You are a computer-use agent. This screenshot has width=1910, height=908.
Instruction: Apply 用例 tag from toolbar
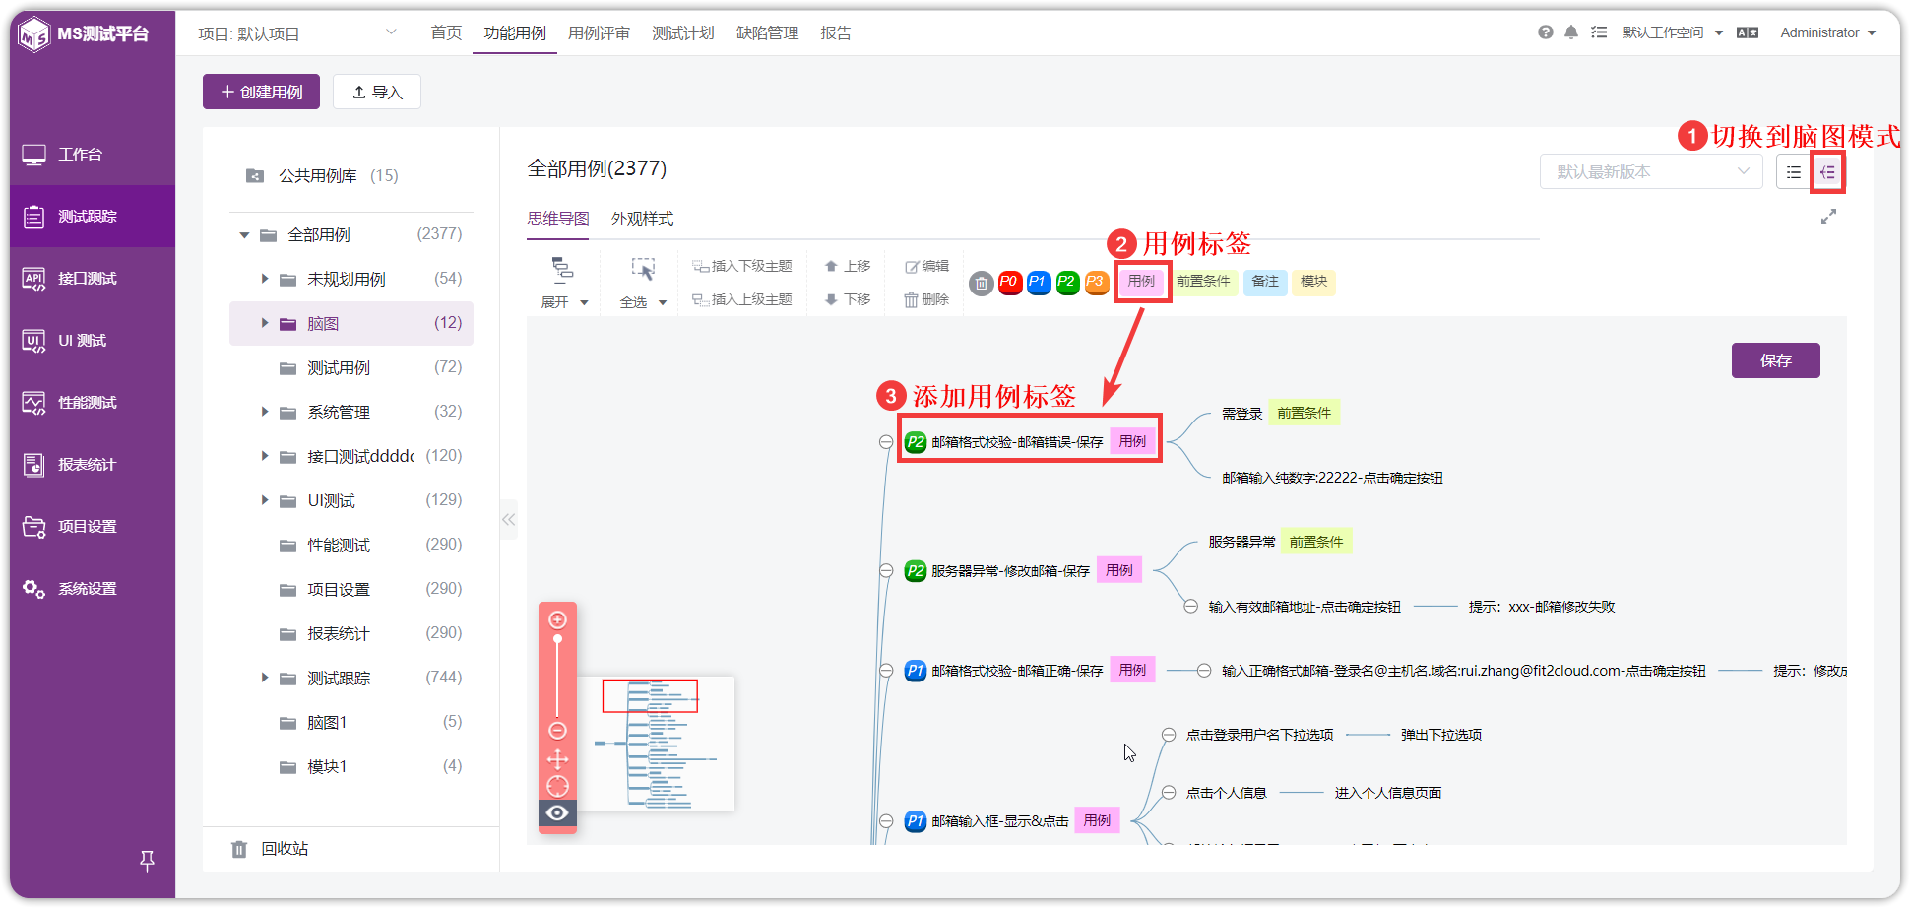(x=1142, y=282)
